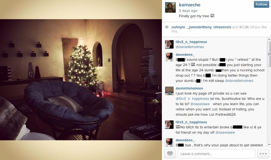This screenshot has height=160, width=271.
Task: Click the comments scrollbar thumb
Action: click(x=269, y=54)
